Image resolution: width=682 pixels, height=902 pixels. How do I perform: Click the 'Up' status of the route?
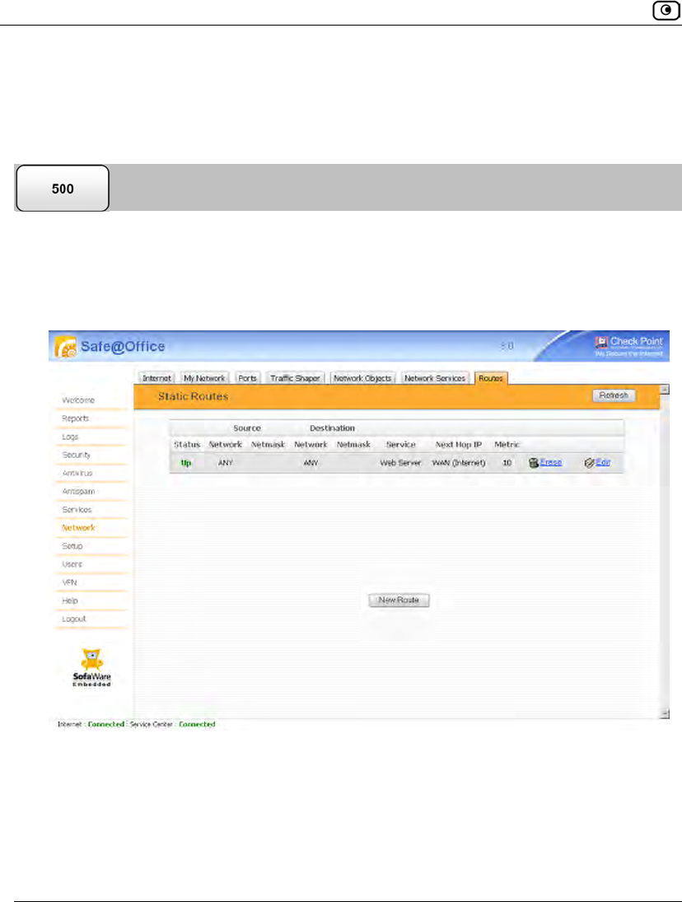186,463
